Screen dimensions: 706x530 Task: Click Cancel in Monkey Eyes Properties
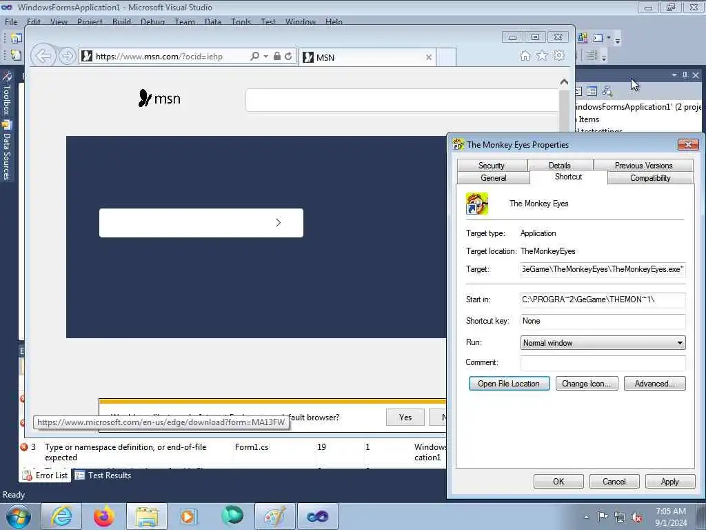(x=614, y=481)
